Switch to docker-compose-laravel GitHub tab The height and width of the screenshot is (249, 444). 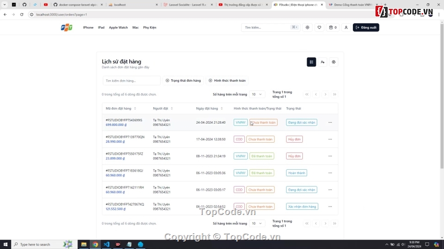(x=78, y=5)
